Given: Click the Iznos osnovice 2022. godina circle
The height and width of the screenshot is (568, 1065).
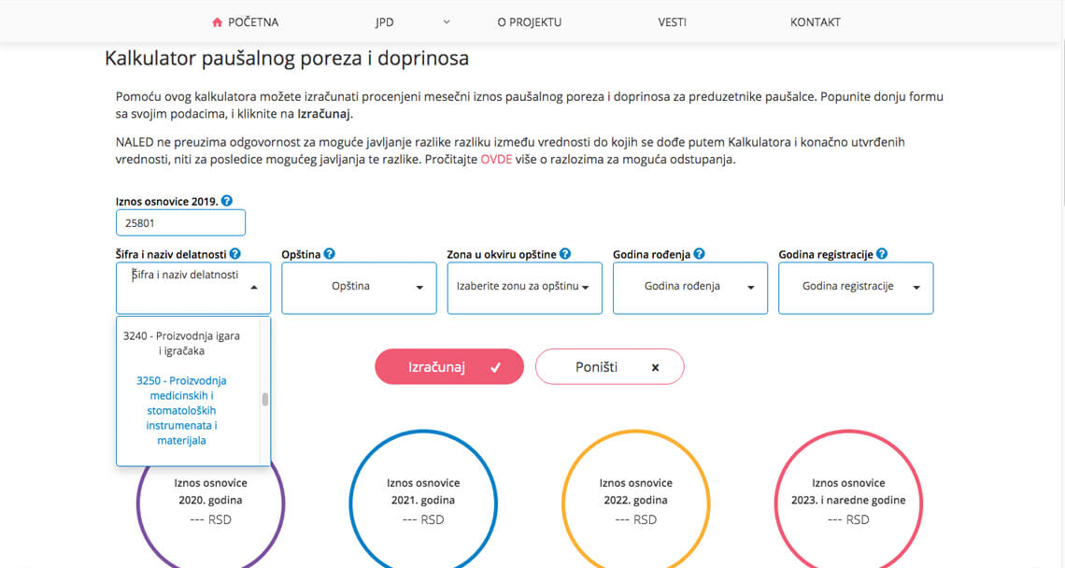Looking at the screenshot, I should coord(636,501).
